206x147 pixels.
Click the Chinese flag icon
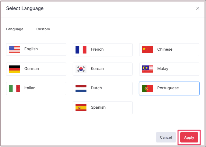click(x=148, y=49)
